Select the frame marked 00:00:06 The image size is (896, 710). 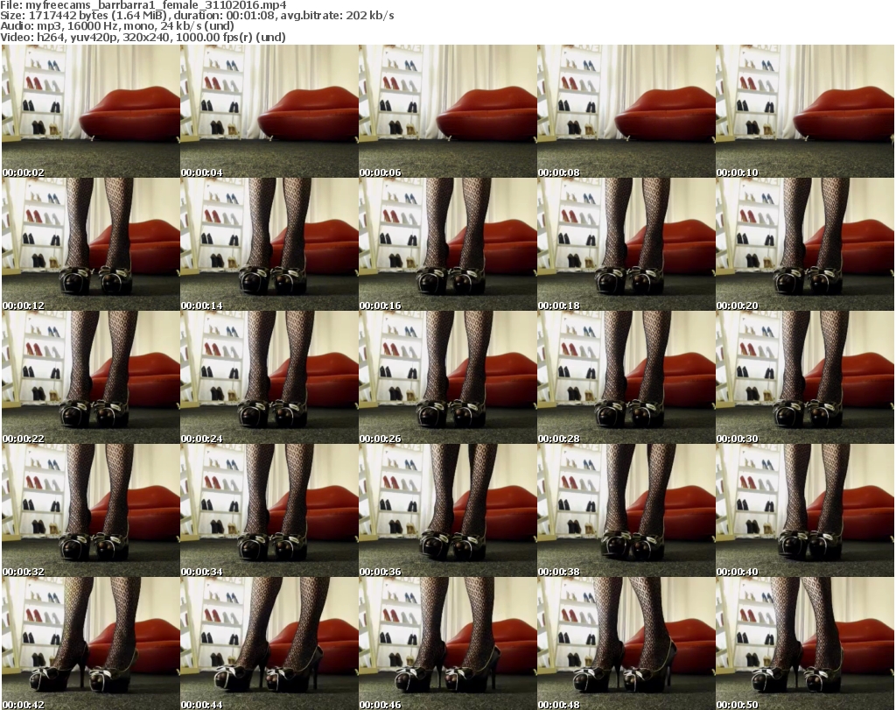click(447, 111)
